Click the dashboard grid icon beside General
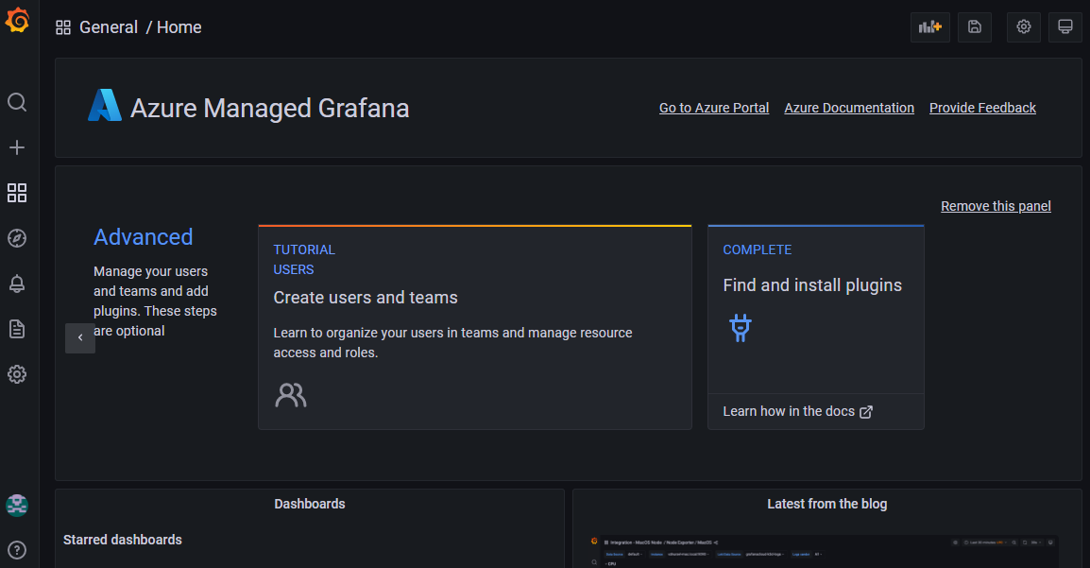Screen dimensions: 1090x568 63,27
